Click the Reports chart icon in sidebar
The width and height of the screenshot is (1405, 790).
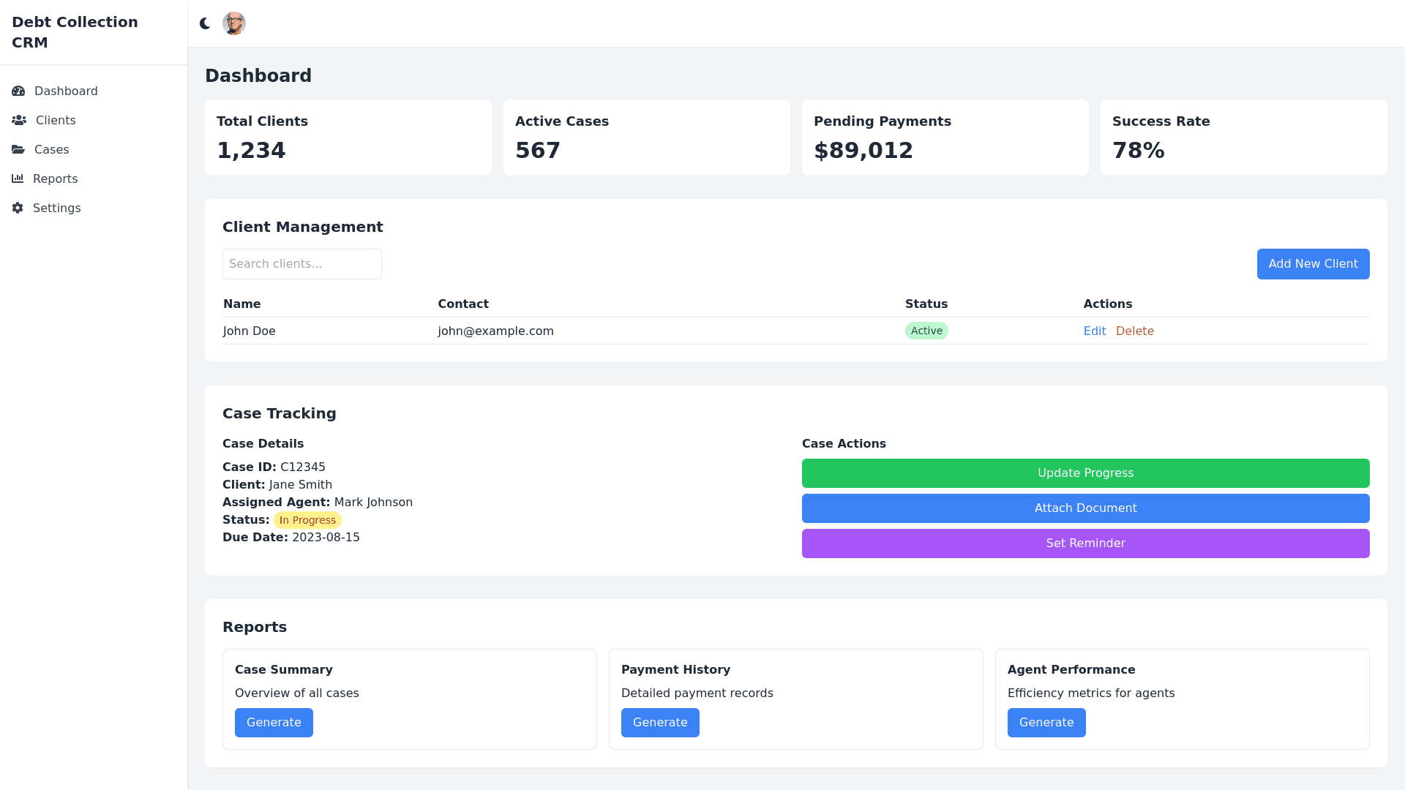[x=18, y=178]
